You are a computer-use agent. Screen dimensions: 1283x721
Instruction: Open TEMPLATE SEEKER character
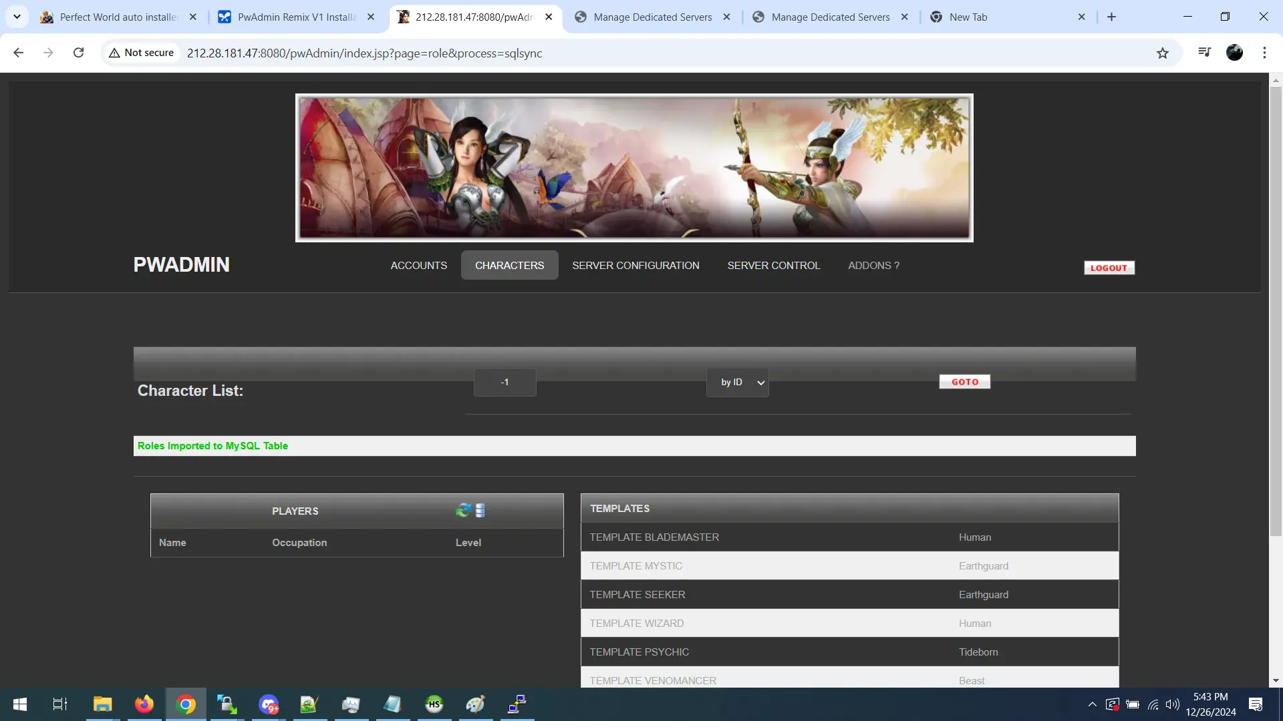[637, 595]
